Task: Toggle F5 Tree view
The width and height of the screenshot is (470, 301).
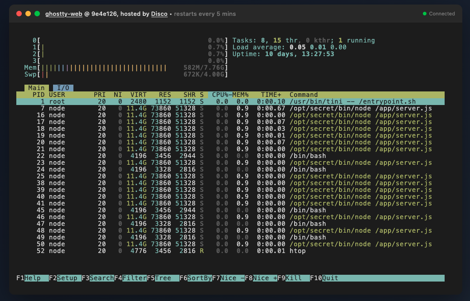Action: pos(163,278)
